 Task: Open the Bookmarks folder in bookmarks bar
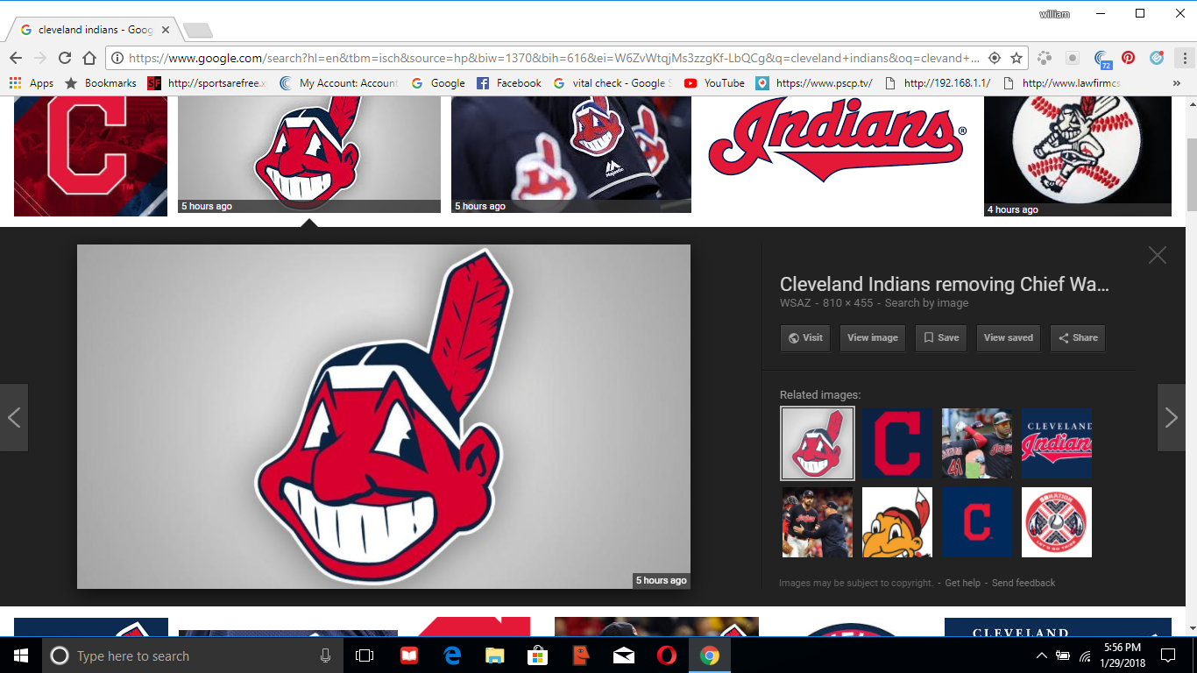click(x=101, y=83)
